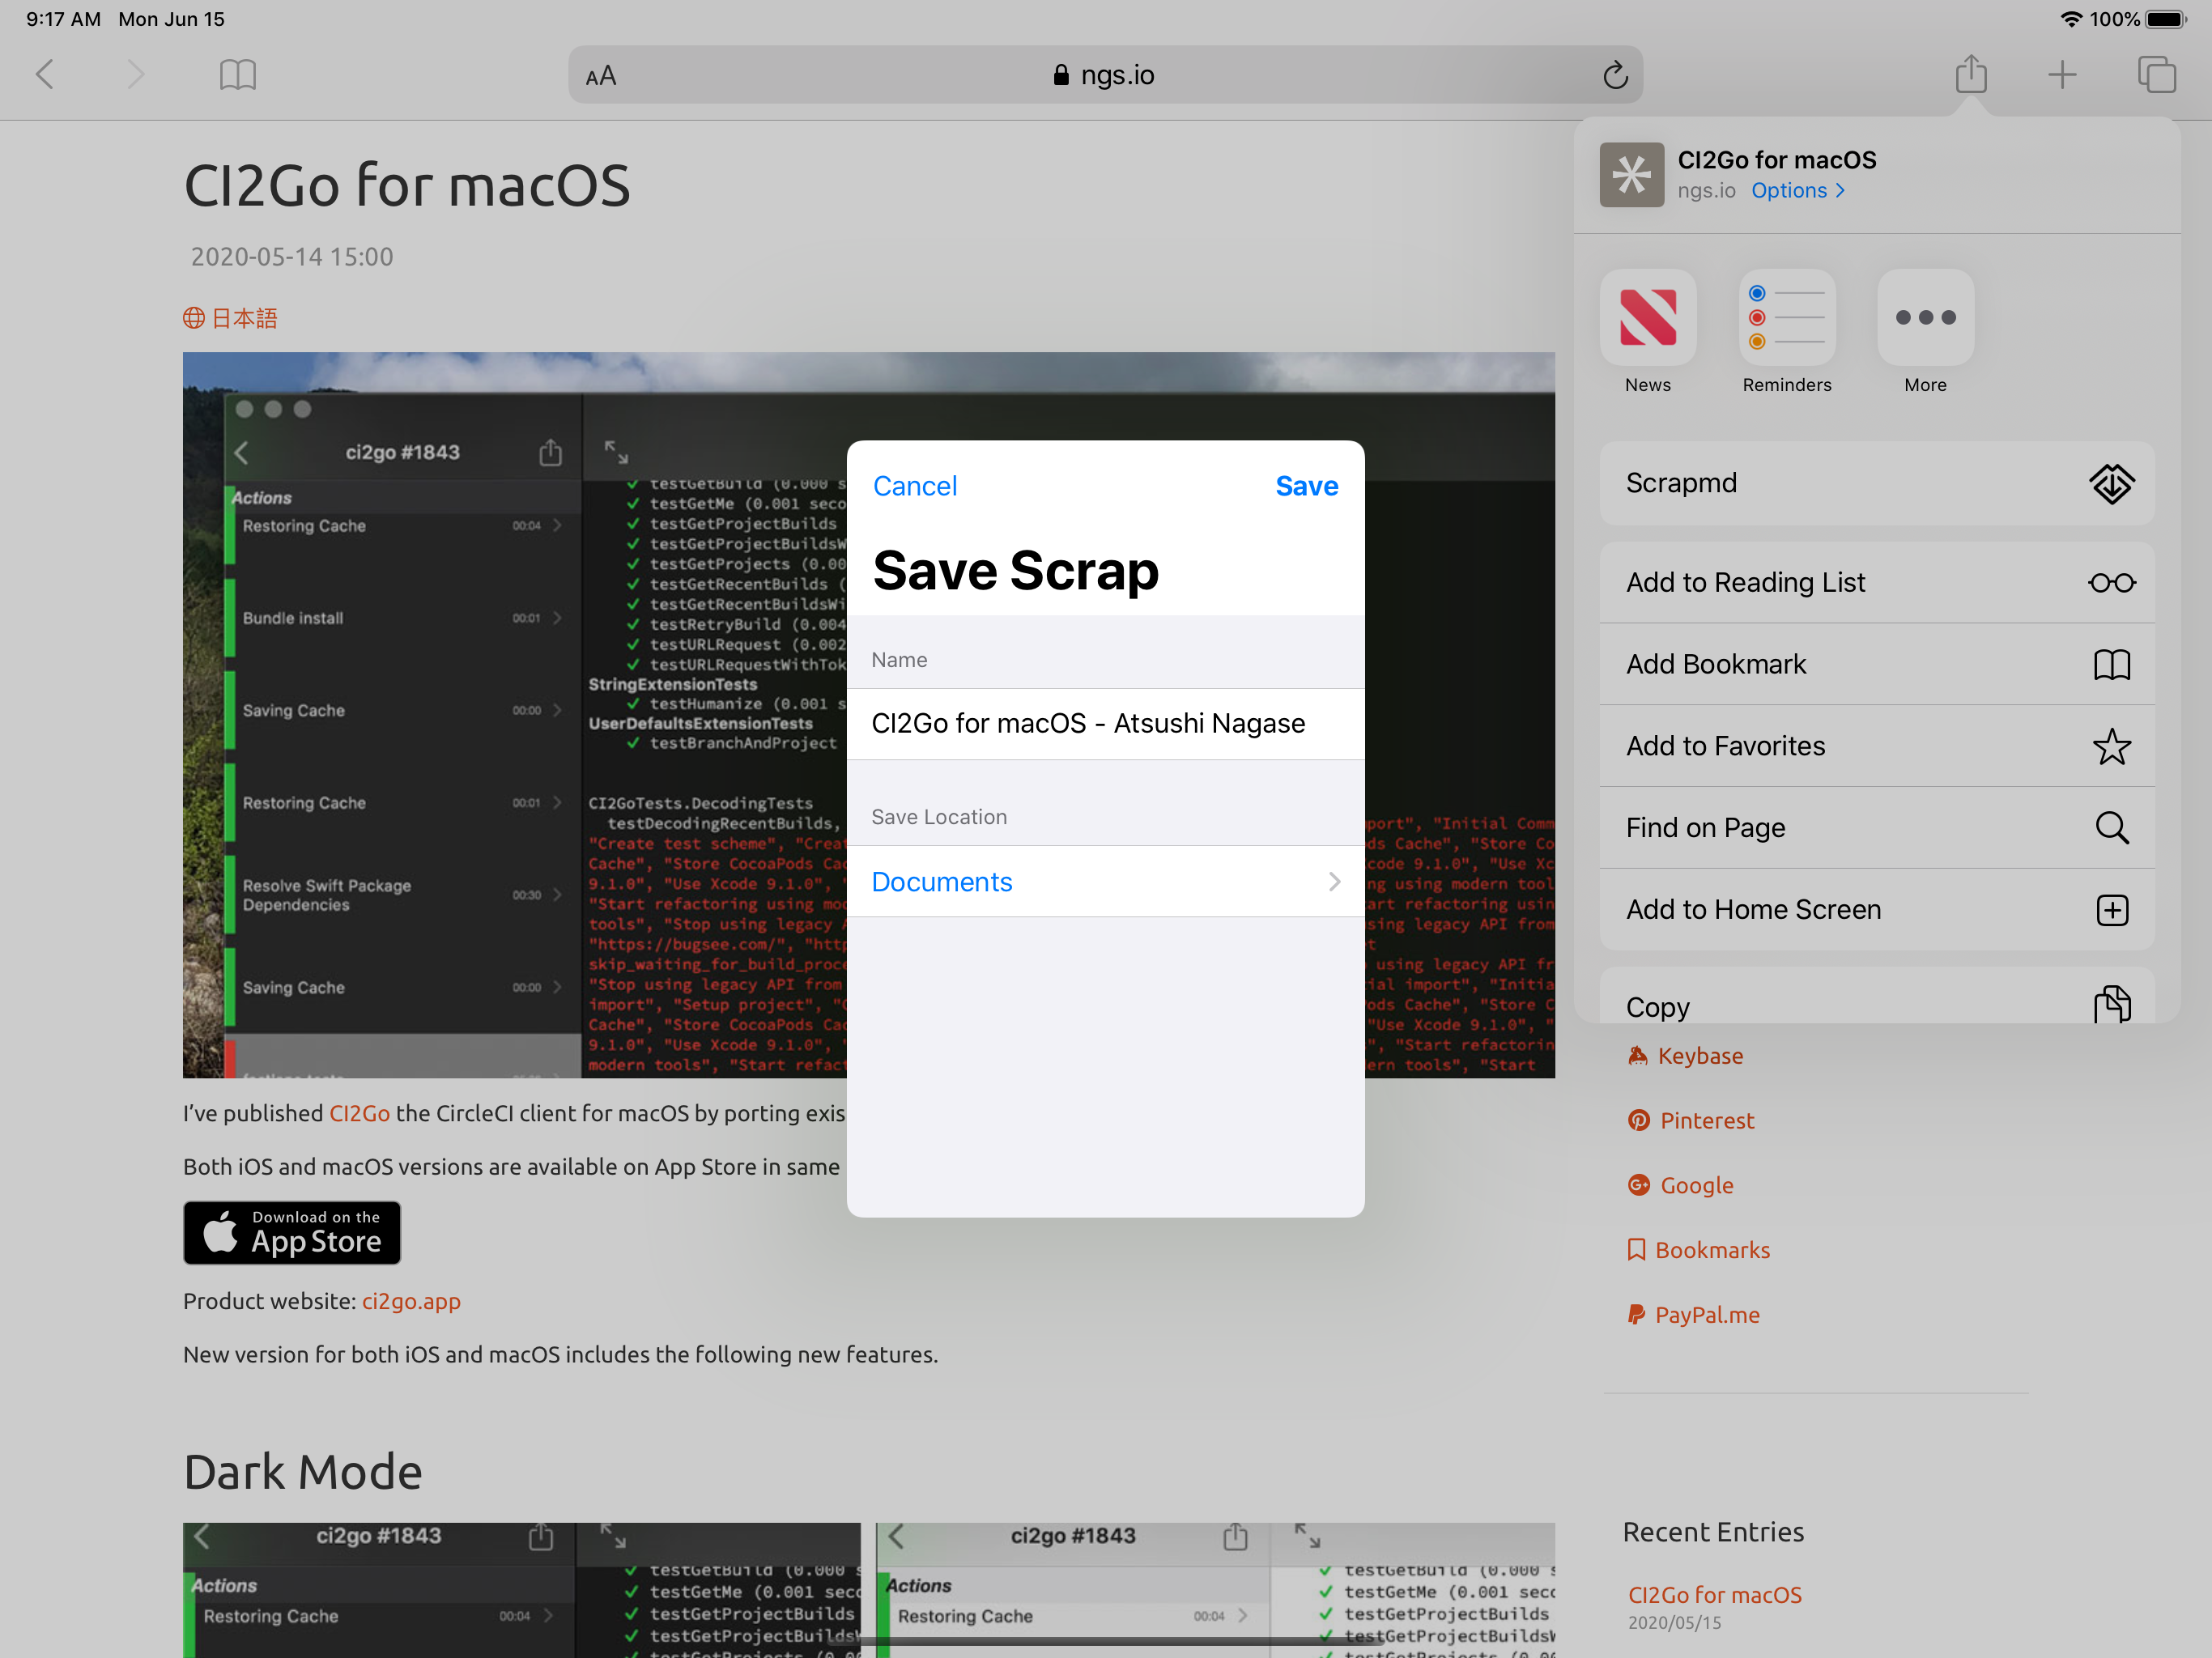Tap the Safari forward arrow
Screen dimensions: 2212x1658
[136, 74]
